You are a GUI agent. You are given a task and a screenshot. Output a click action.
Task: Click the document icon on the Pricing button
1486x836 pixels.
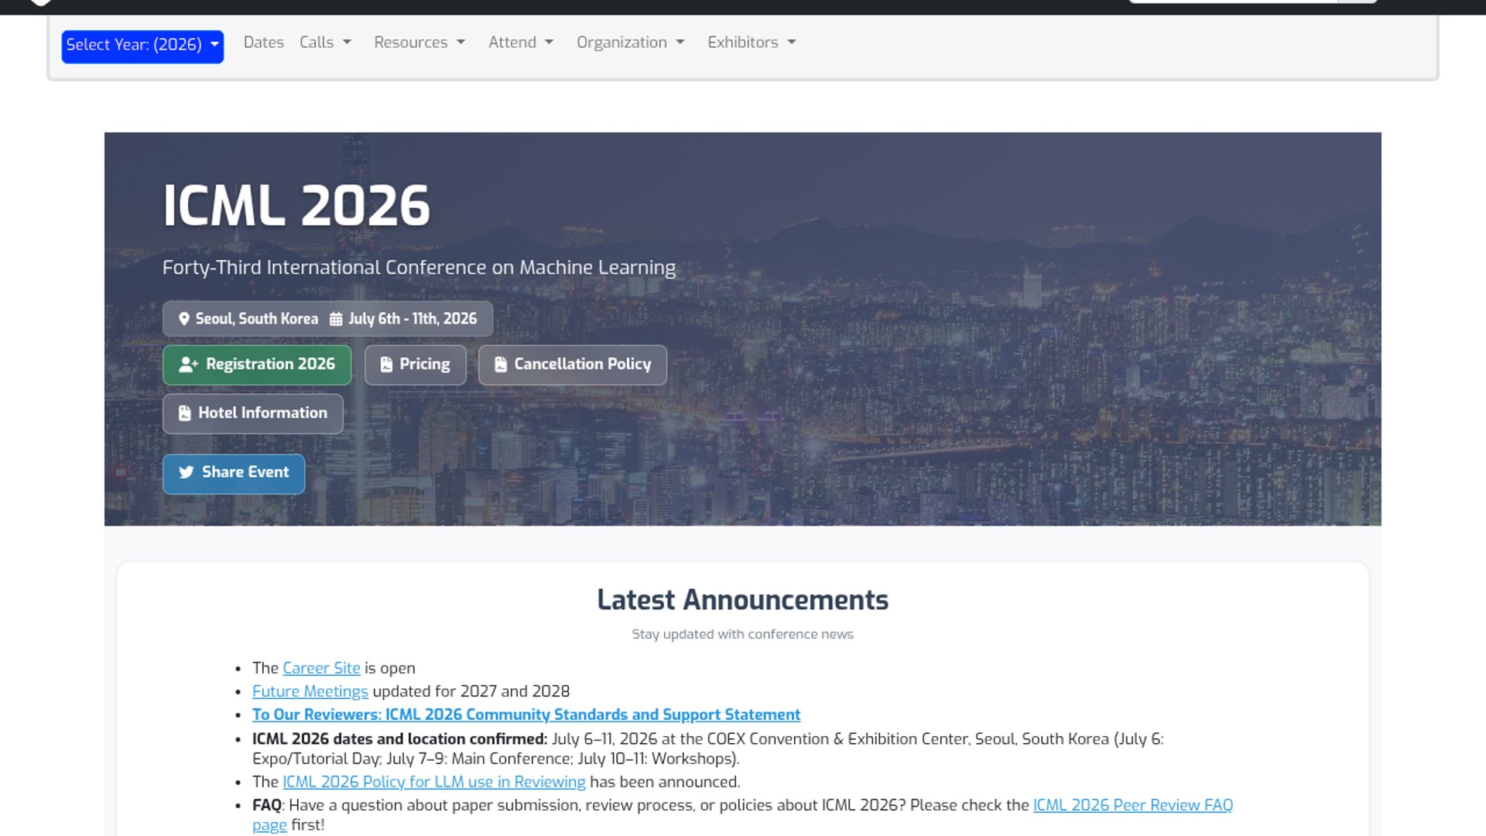point(386,364)
